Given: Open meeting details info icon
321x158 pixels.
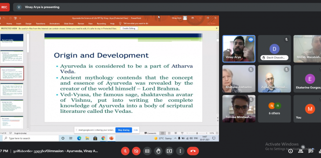Looking at the screenshot, I should pyautogui.click(x=290, y=151).
